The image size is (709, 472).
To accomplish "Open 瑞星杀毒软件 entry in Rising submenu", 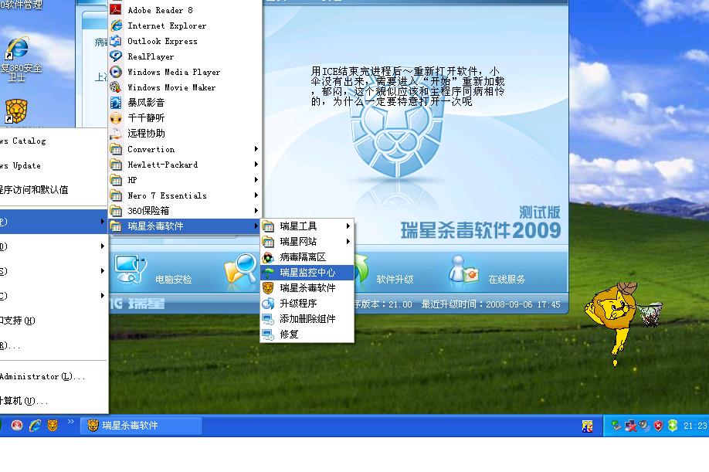I will click(x=307, y=287).
